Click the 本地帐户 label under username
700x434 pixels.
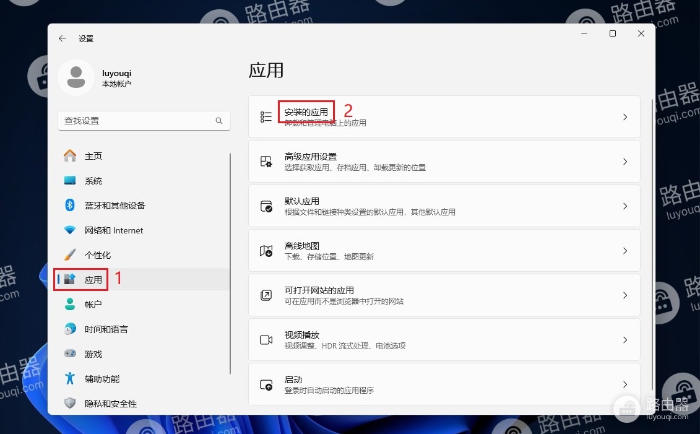[116, 84]
